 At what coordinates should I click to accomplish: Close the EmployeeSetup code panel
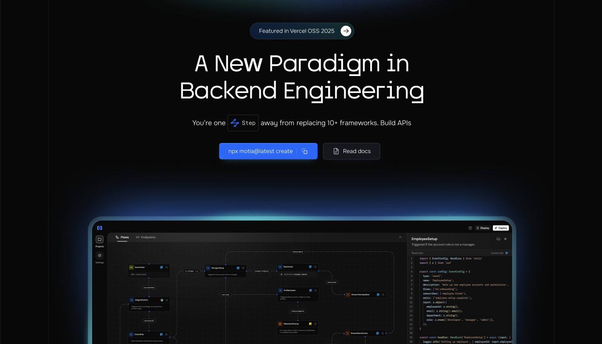pyautogui.click(x=505, y=239)
